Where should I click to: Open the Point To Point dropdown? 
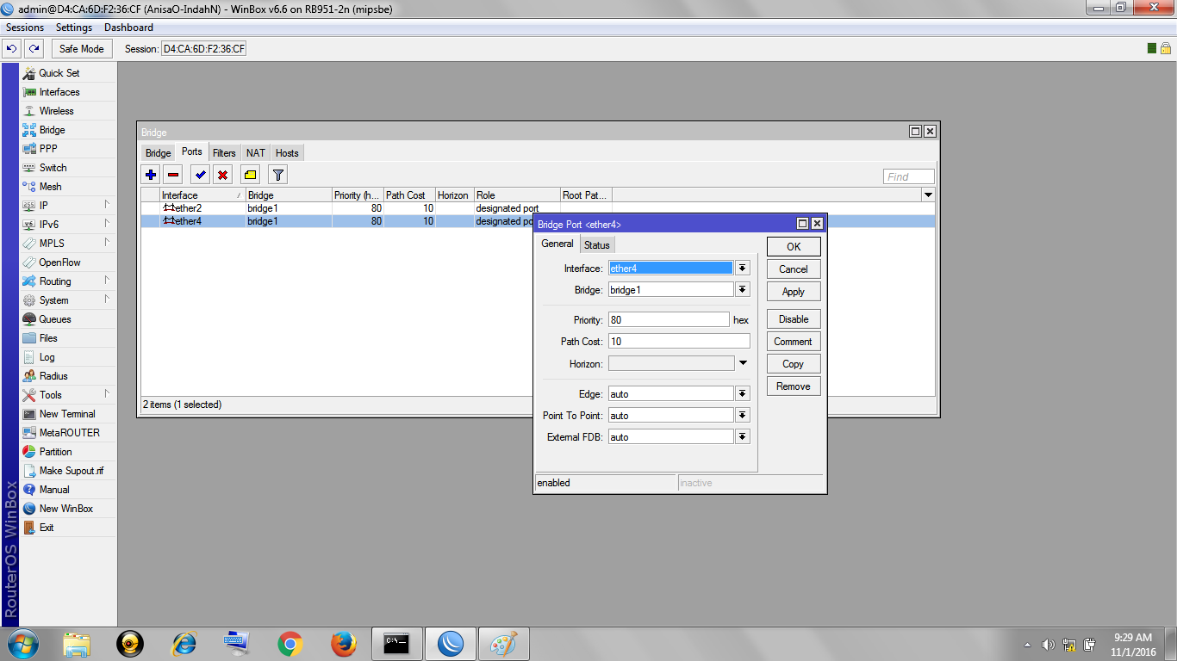coord(742,415)
